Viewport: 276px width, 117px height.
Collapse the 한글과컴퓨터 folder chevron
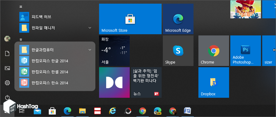pos(90,50)
